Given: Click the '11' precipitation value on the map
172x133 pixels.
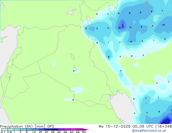Looking at the screenshot, I should (164, 25).
